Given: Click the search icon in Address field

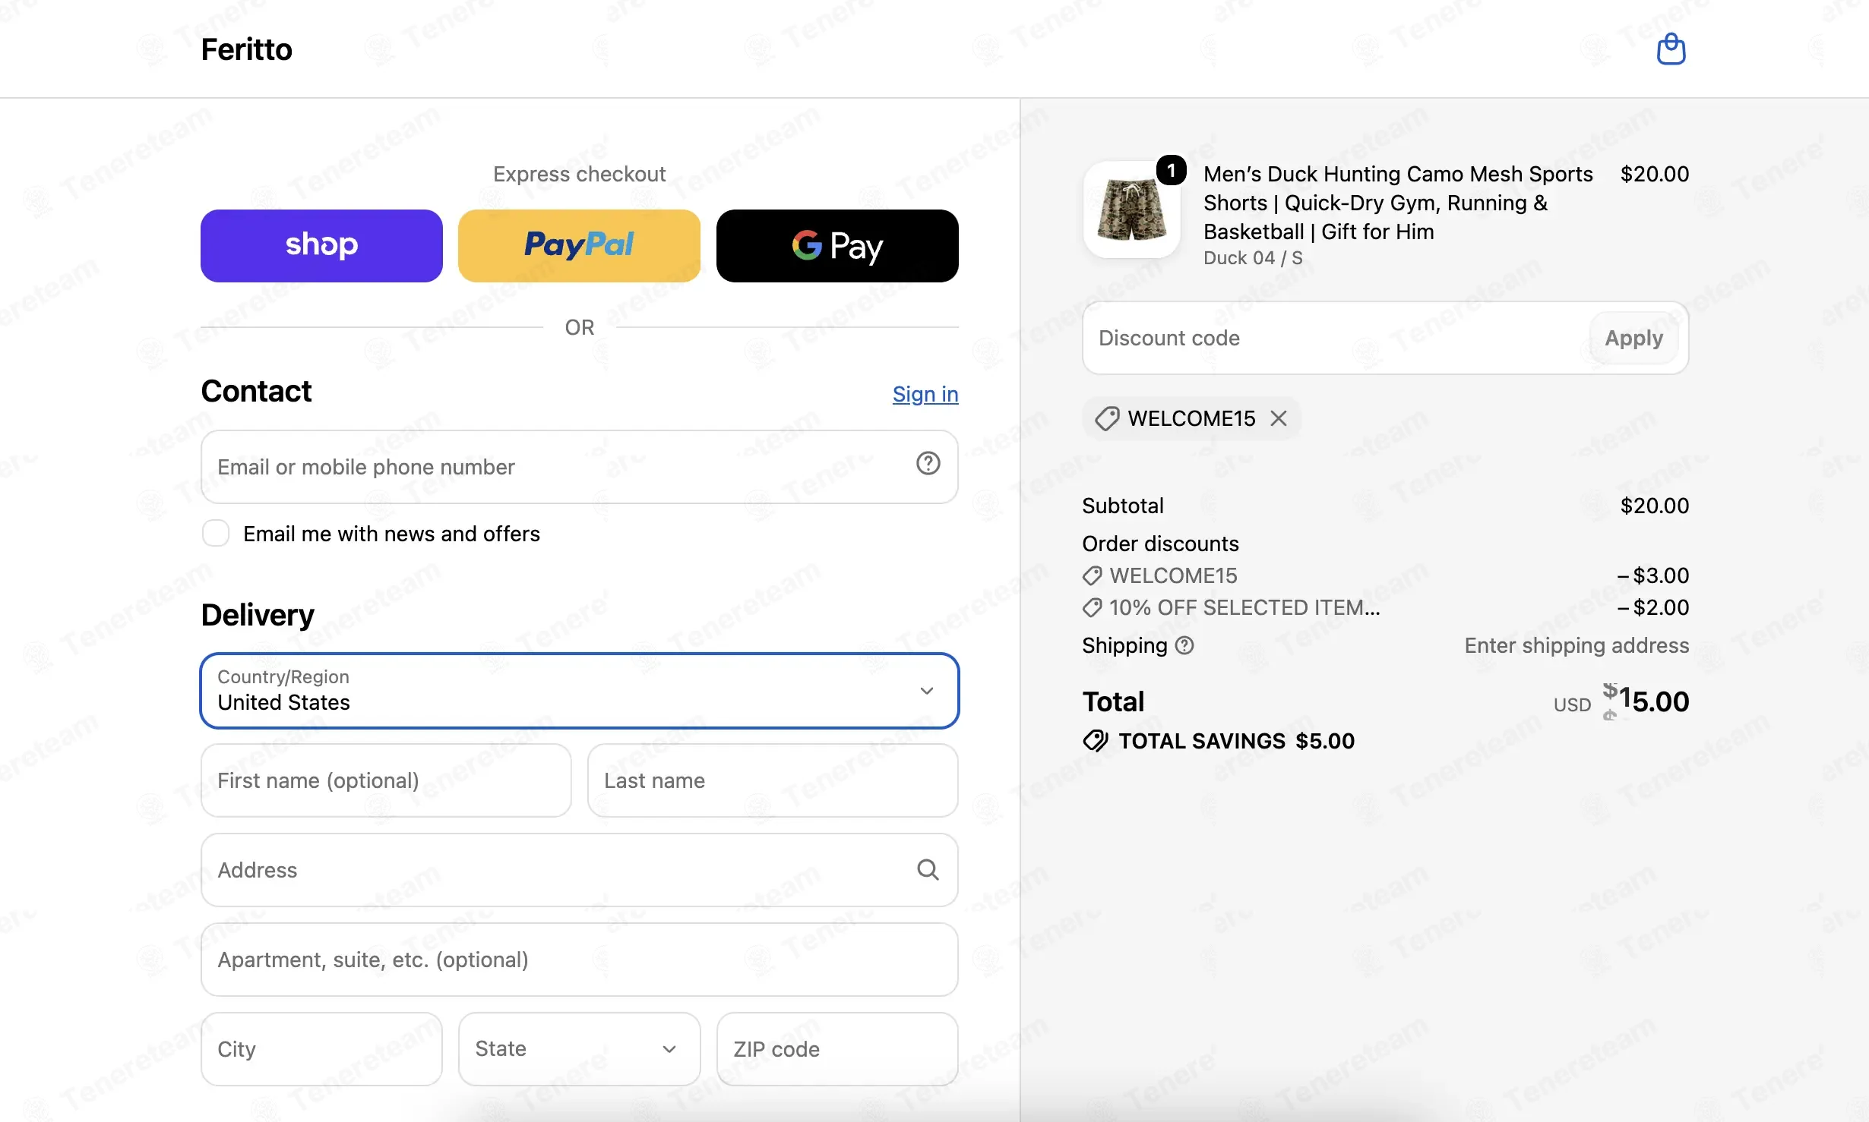Looking at the screenshot, I should [928, 869].
